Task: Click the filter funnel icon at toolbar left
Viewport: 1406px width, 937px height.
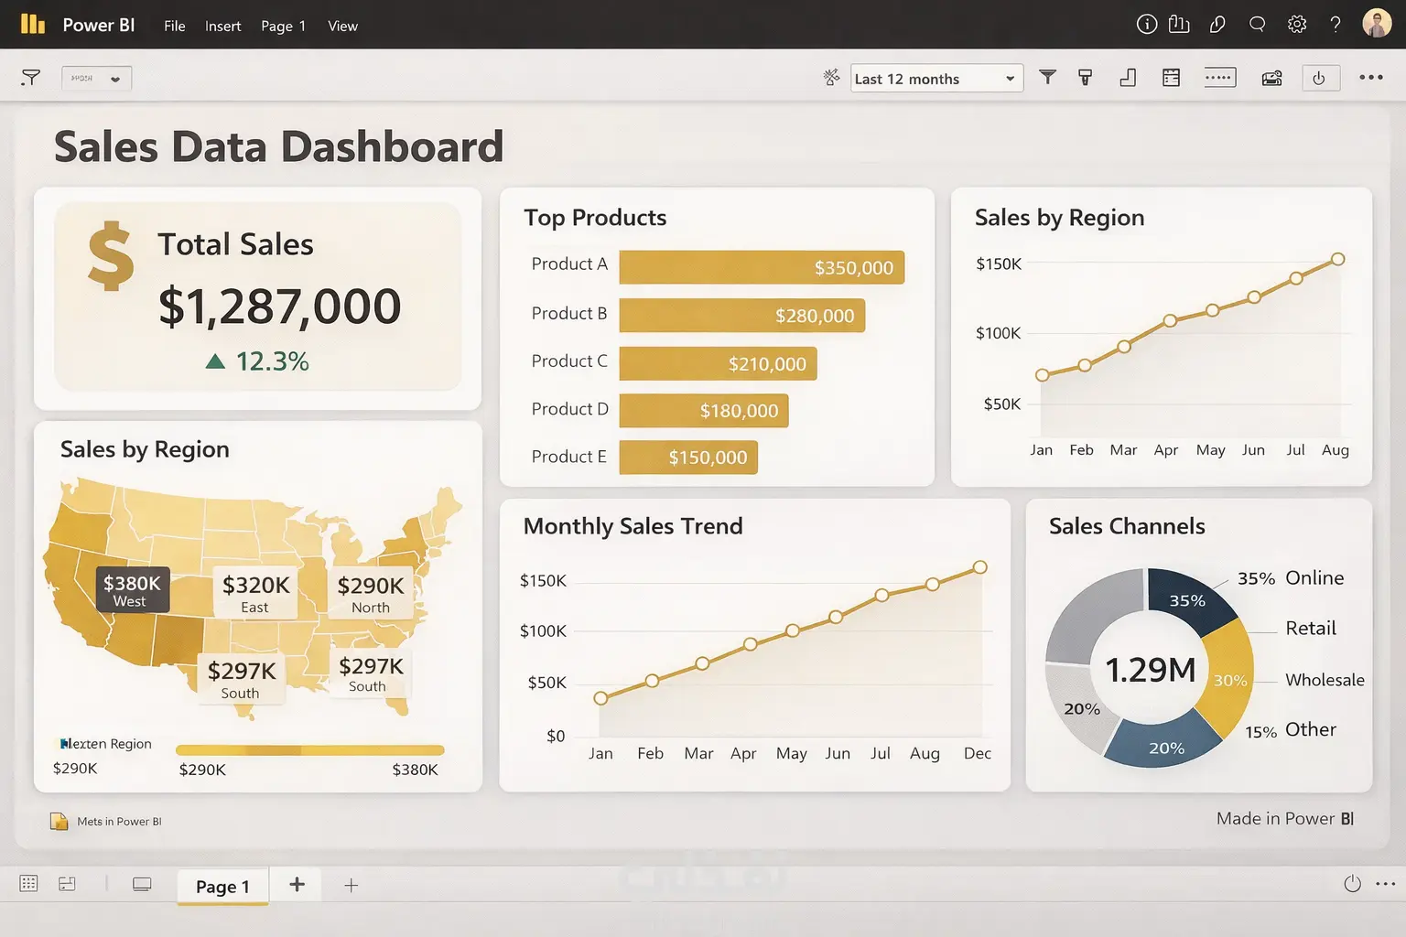Action: pyautogui.click(x=30, y=78)
